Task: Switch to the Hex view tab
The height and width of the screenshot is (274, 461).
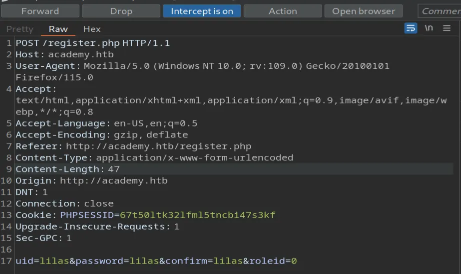Action: 92,29
